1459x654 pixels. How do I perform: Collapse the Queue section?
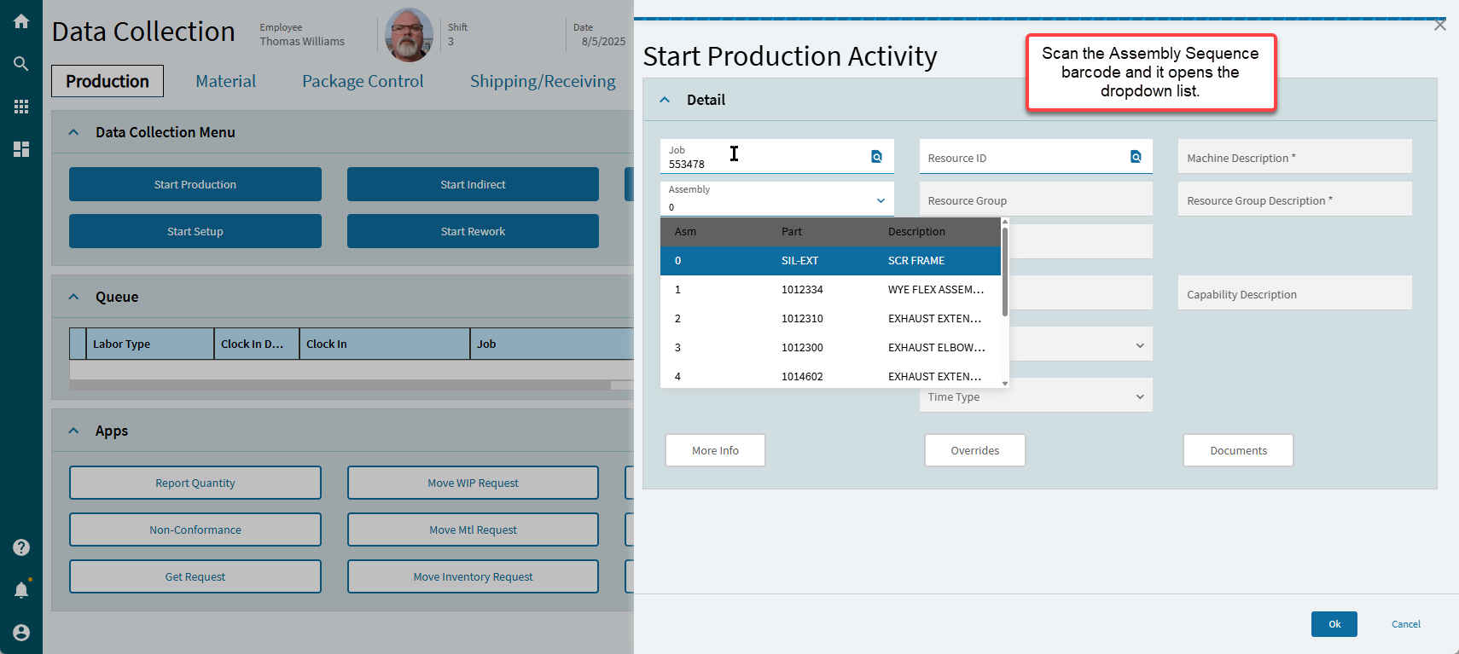(74, 297)
